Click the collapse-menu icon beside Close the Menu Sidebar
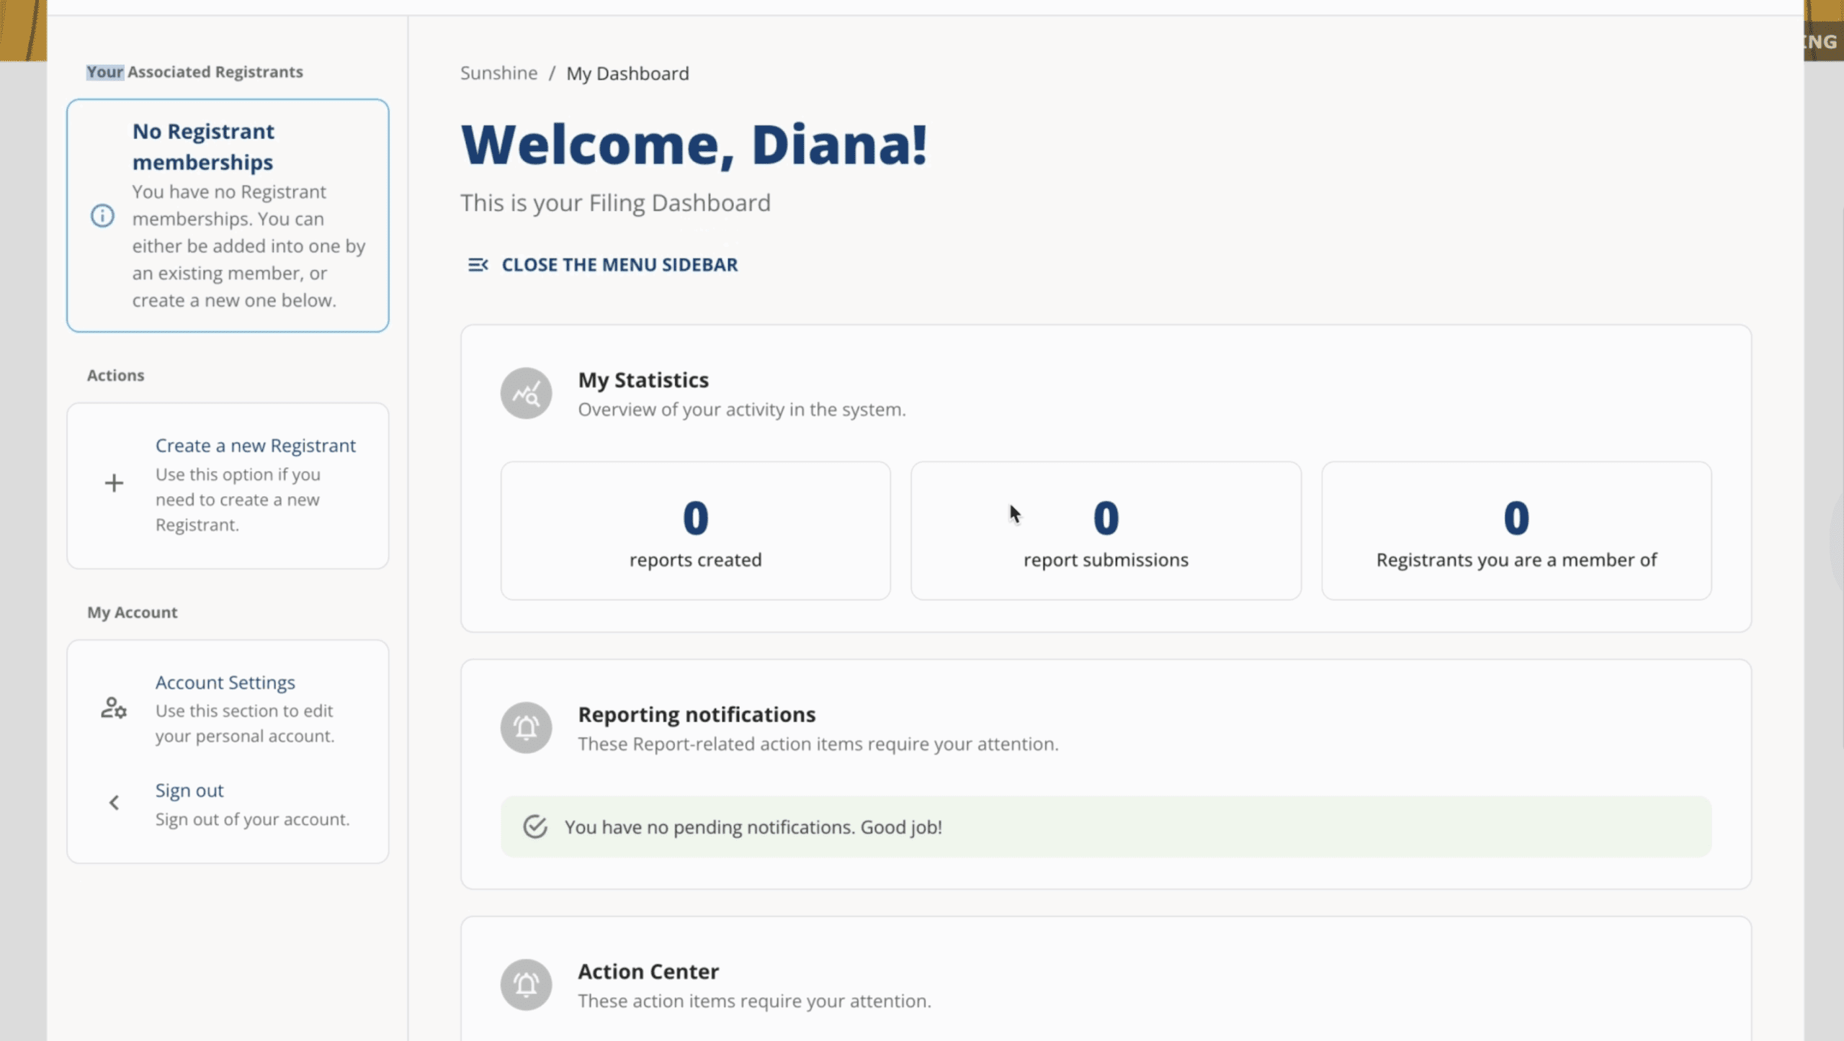This screenshot has width=1844, height=1041. 478,265
